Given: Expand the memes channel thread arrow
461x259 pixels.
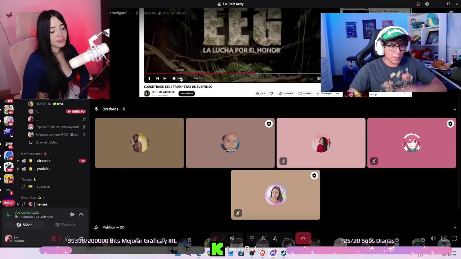Looking at the screenshot, I should (18, 204).
